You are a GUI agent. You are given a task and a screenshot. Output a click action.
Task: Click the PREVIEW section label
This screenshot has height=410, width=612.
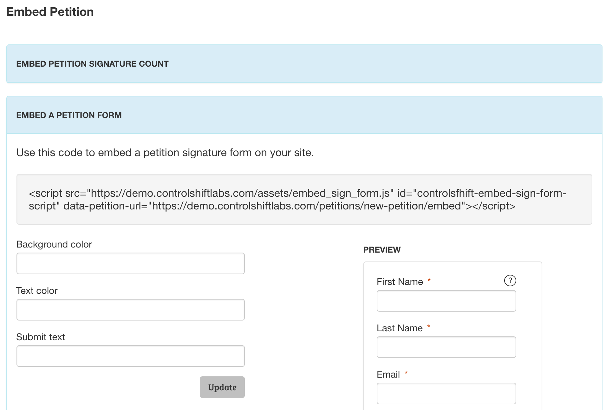click(382, 250)
